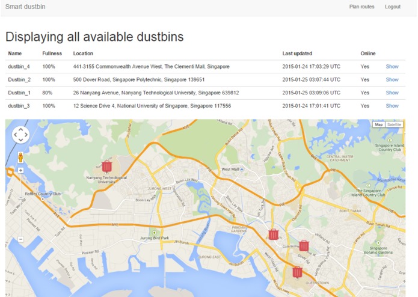The height and width of the screenshot is (297, 418).
Task: Zoom out with the map minus button
Action: tap(20, 239)
